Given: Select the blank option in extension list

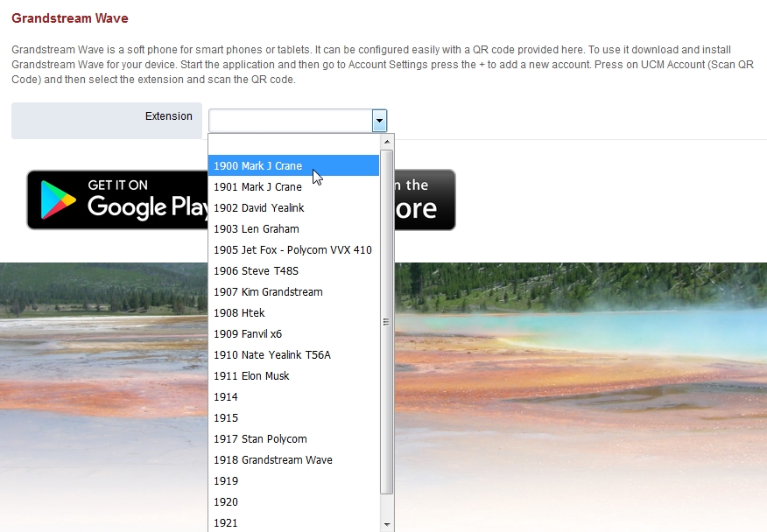Looking at the screenshot, I should tap(293, 144).
